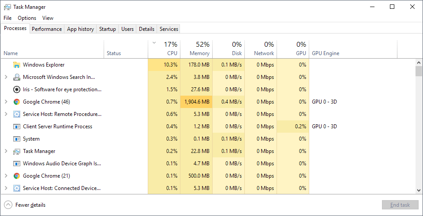Open the File menu

(x=7, y=18)
